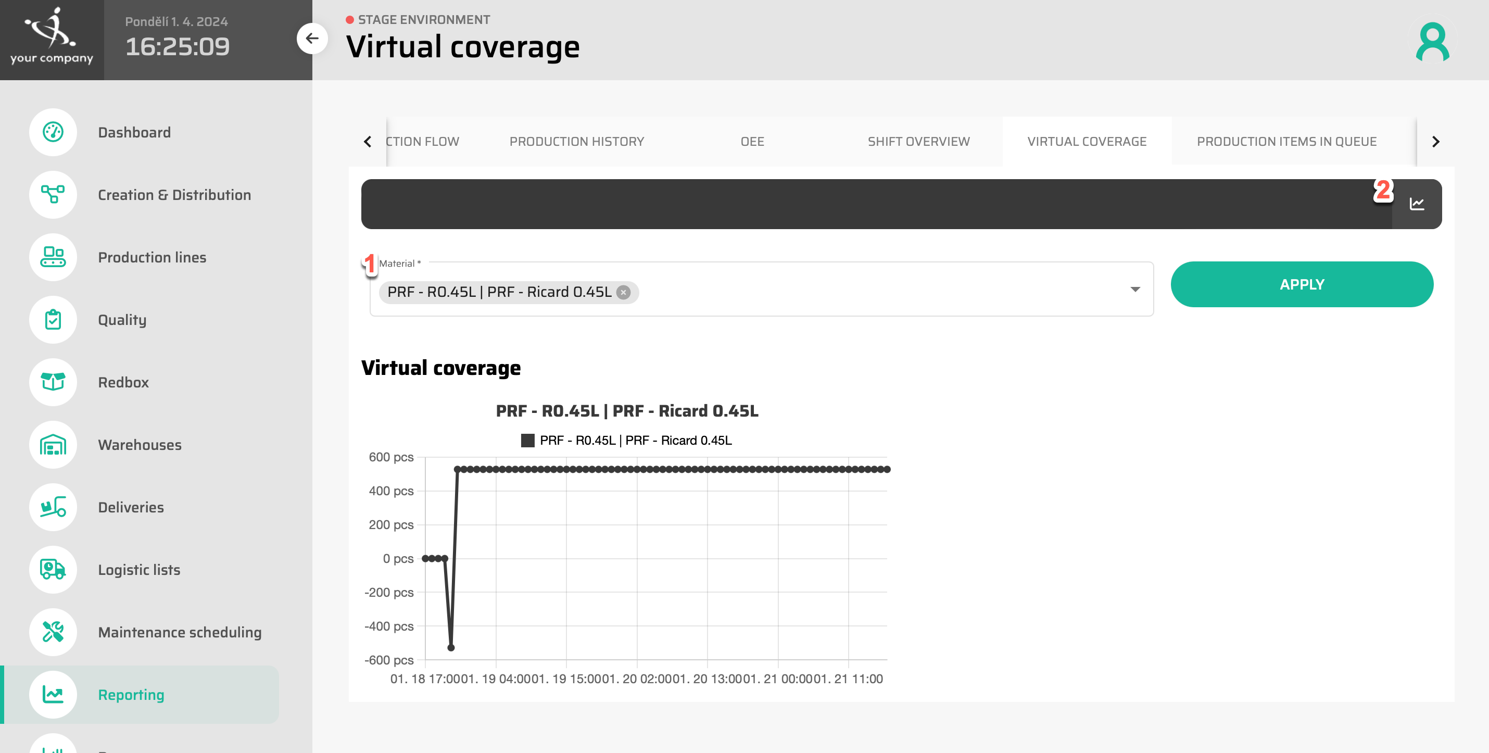Open the Quality clipboard icon
The width and height of the screenshot is (1489, 753).
53,320
